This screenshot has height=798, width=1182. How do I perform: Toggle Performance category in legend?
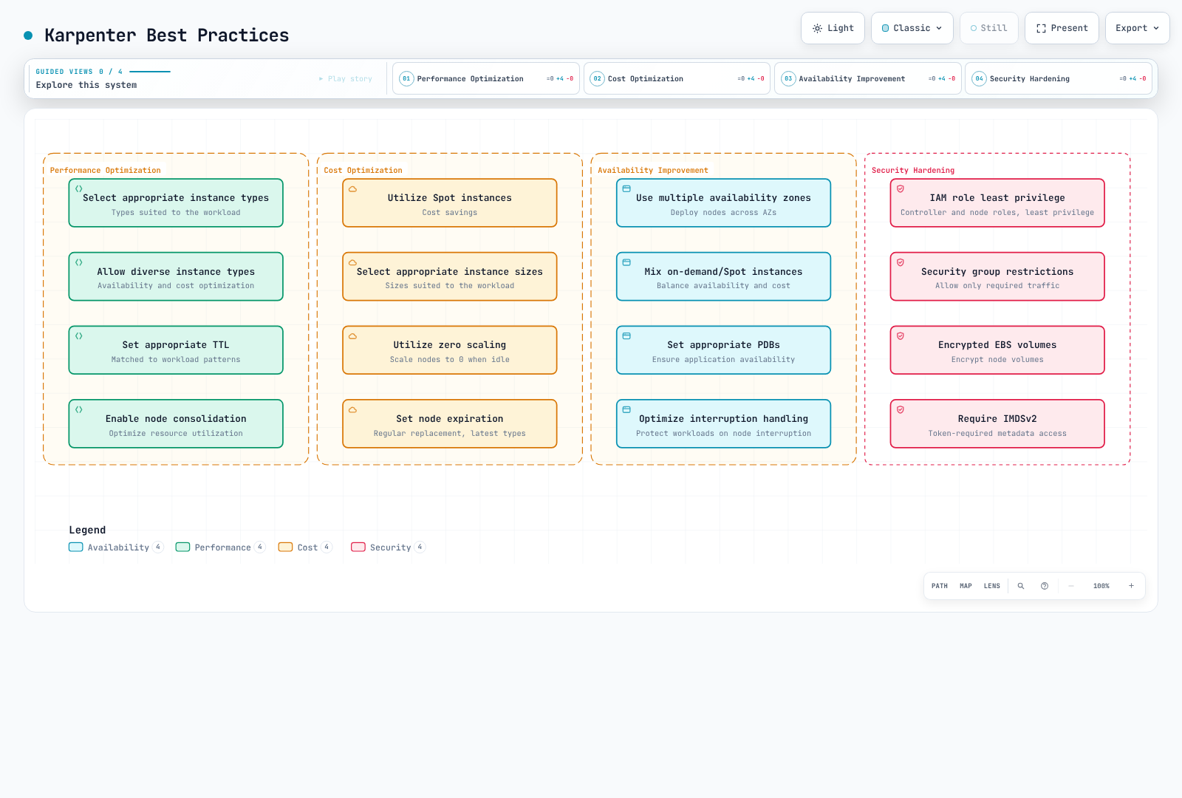(x=220, y=548)
